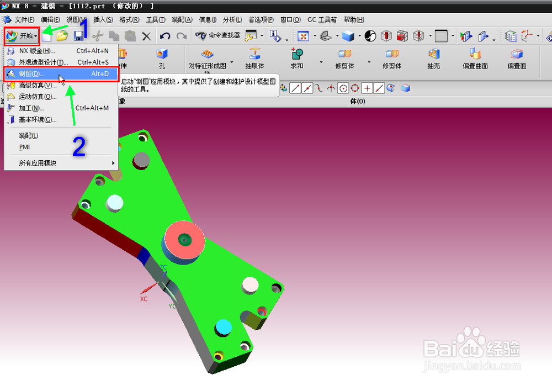Click the blue wireframe cube icon in snap bar

point(406,88)
